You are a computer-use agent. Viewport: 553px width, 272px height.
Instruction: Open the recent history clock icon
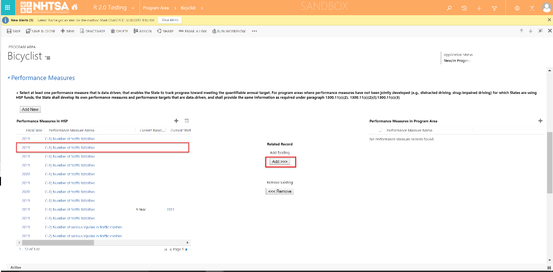[x=464, y=8]
